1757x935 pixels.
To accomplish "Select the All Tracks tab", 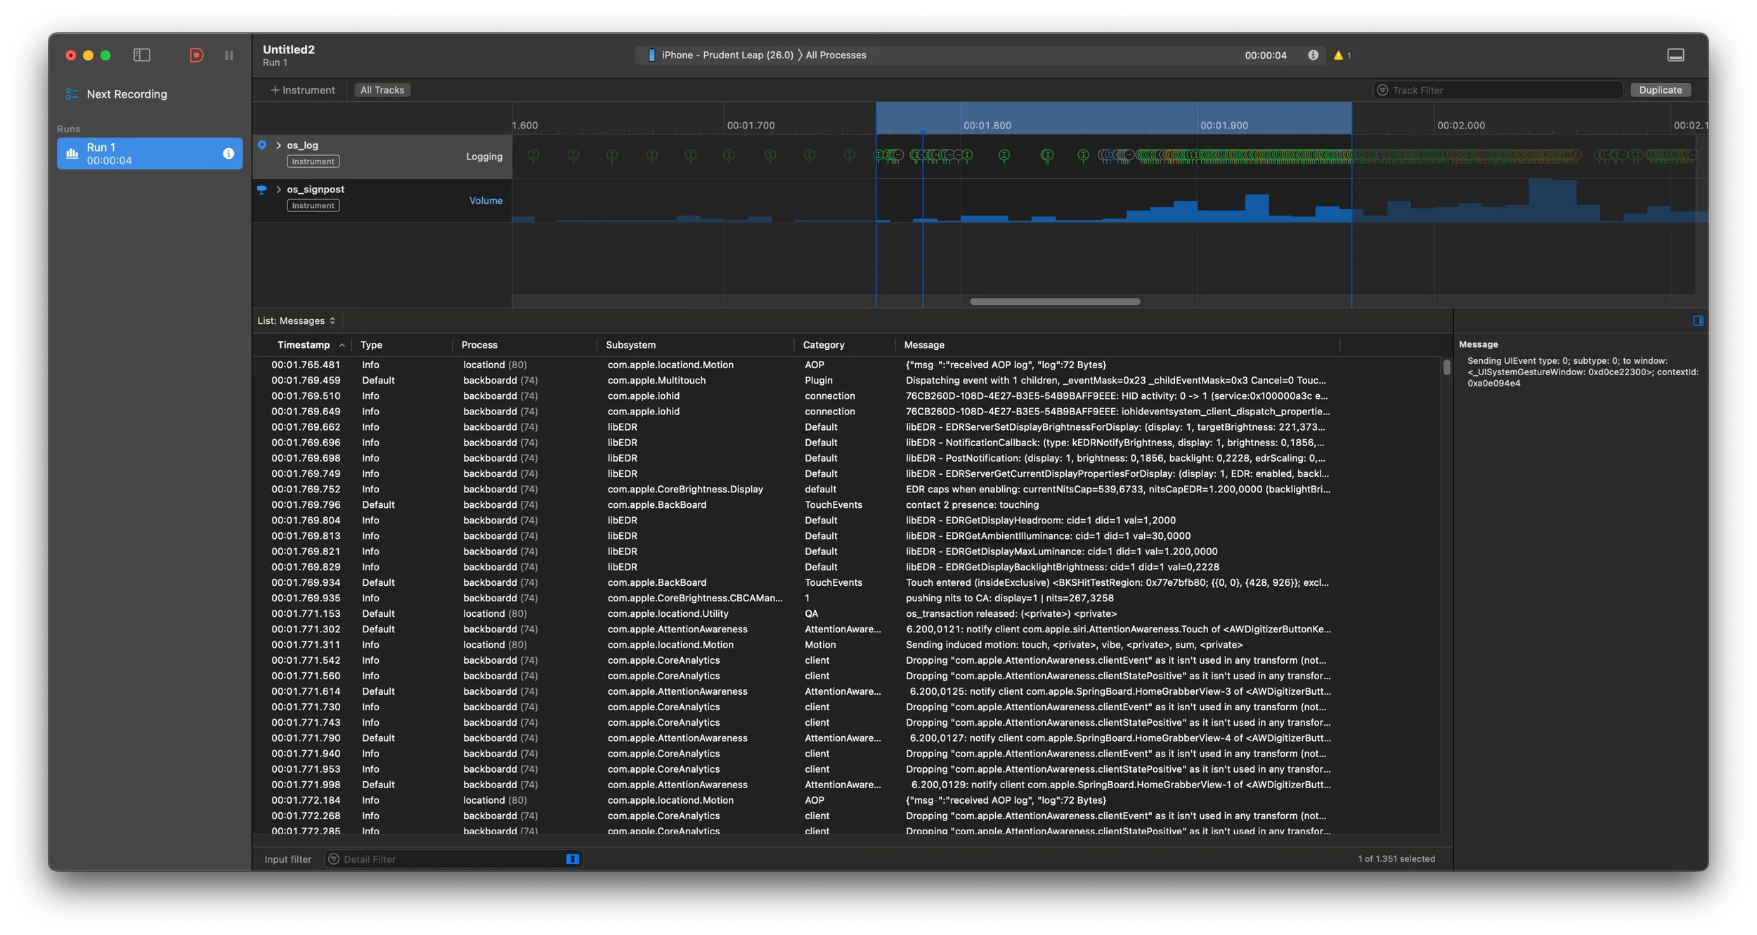I will pyautogui.click(x=382, y=90).
